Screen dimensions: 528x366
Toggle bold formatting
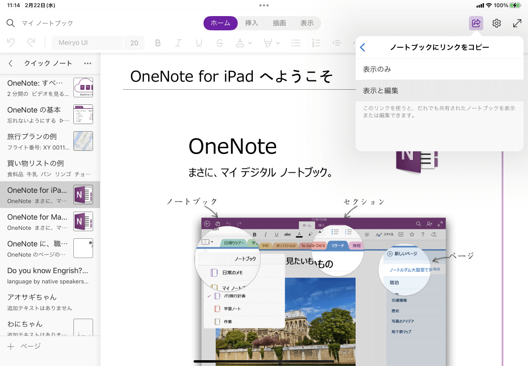(158, 43)
